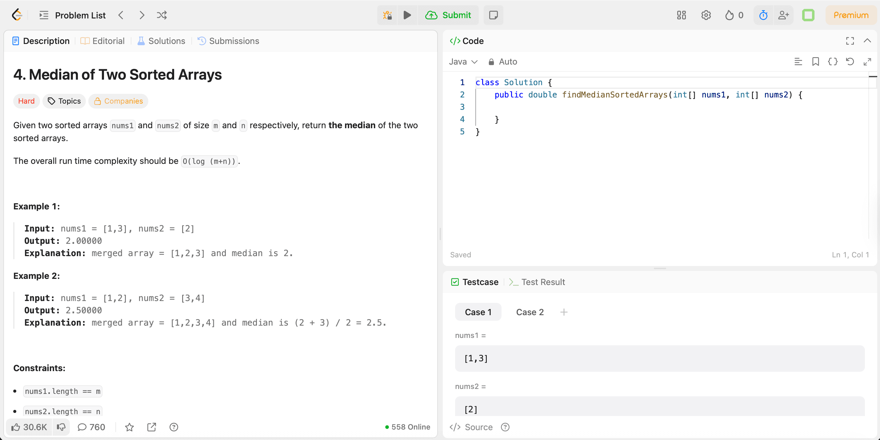Open the 760 comments
The image size is (880, 440).
coord(91,427)
